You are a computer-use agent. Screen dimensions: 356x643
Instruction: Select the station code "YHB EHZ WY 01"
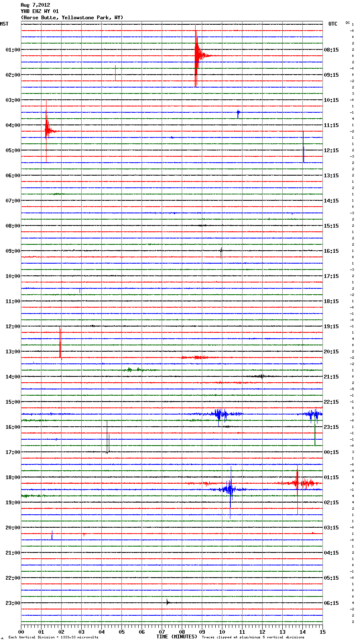pyautogui.click(x=39, y=11)
